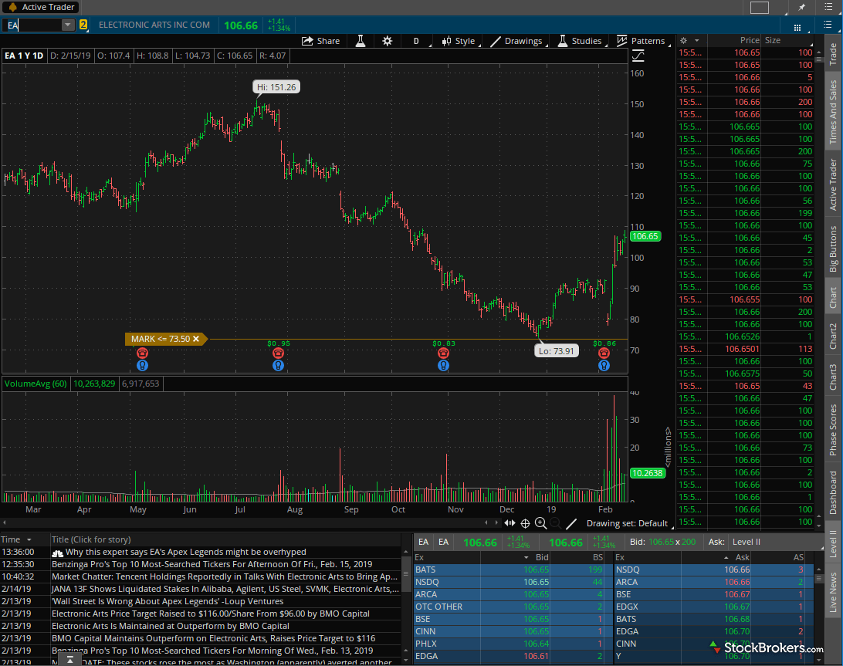Click the zoom in magnifier icon
Viewport: 843px width, 666px height.
coord(541,523)
